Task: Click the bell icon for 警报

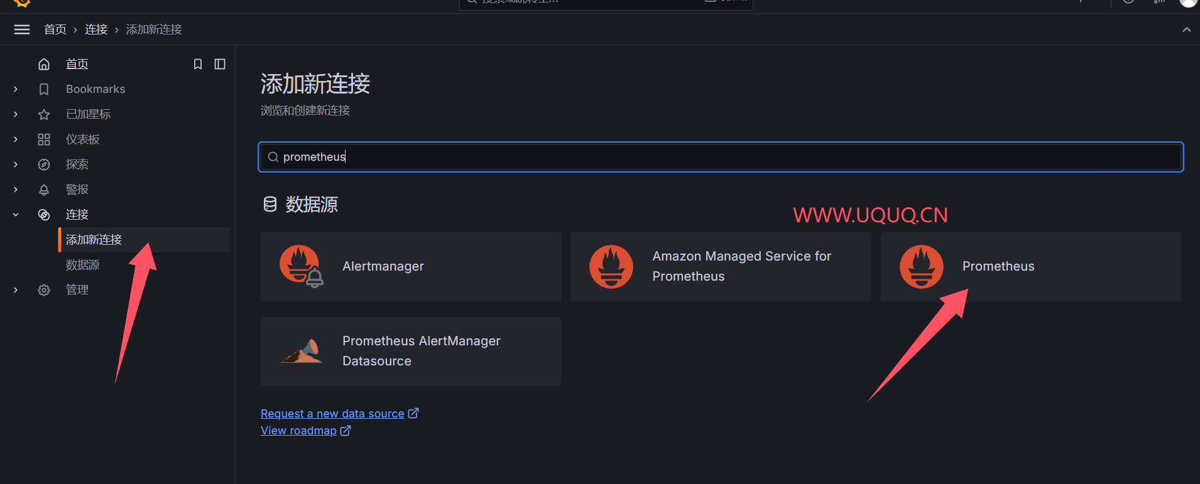Action: tap(44, 190)
